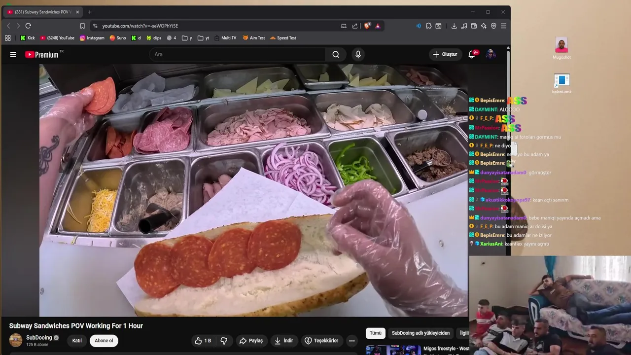The height and width of the screenshot is (355, 631).
Task: Open the bplani.amk desktop shortcut
Action: tap(561, 83)
